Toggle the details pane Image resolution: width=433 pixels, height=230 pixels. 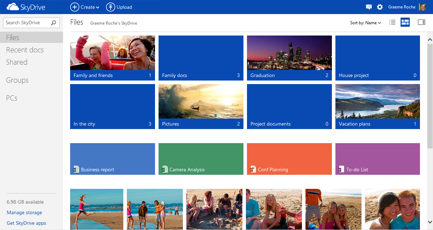pos(421,23)
